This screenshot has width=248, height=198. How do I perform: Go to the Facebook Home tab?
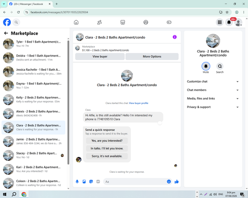coord(76,22)
